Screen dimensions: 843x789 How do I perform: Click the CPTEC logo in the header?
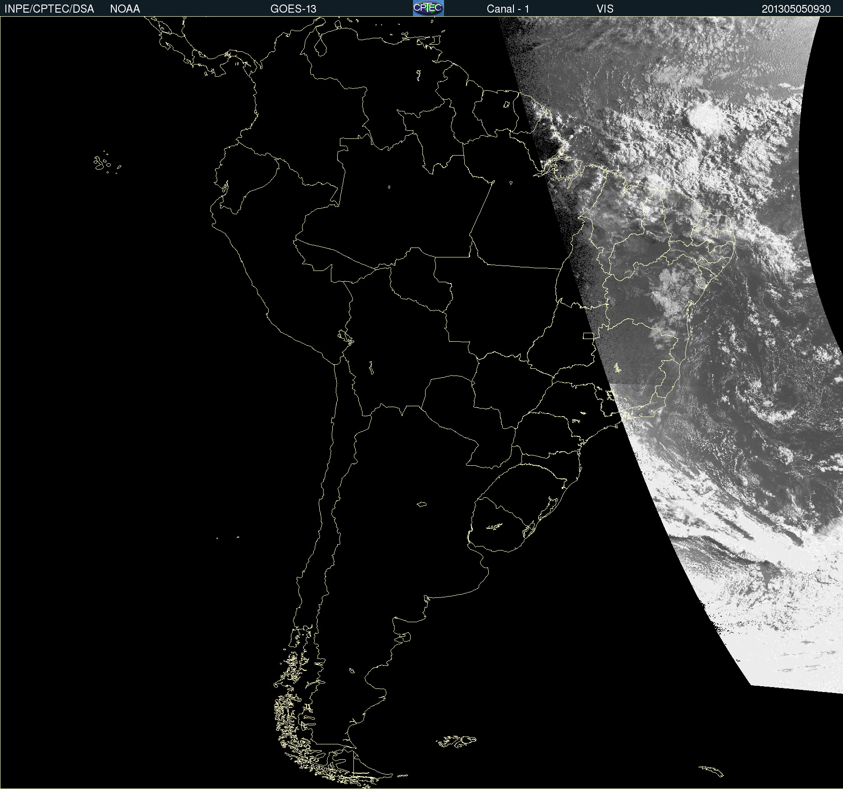click(x=428, y=8)
